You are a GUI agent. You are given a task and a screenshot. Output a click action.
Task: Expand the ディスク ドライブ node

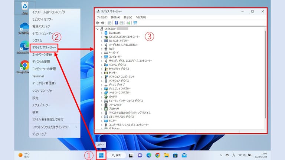102,85
